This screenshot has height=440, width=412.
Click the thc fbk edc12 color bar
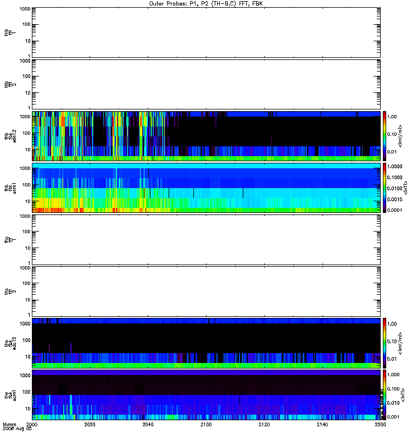point(385,343)
